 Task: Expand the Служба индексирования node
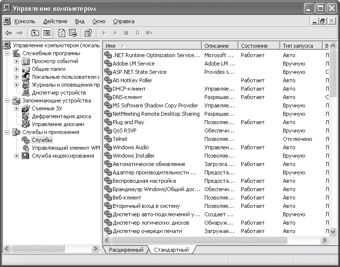tap(16, 156)
